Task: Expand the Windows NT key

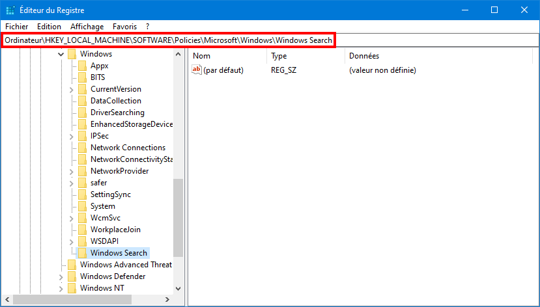Action: tap(61, 288)
